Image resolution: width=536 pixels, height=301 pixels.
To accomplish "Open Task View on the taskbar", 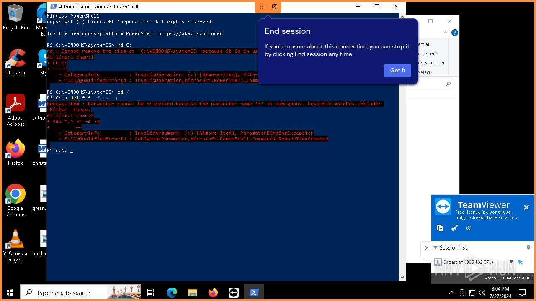I will pyautogui.click(x=151, y=293).
